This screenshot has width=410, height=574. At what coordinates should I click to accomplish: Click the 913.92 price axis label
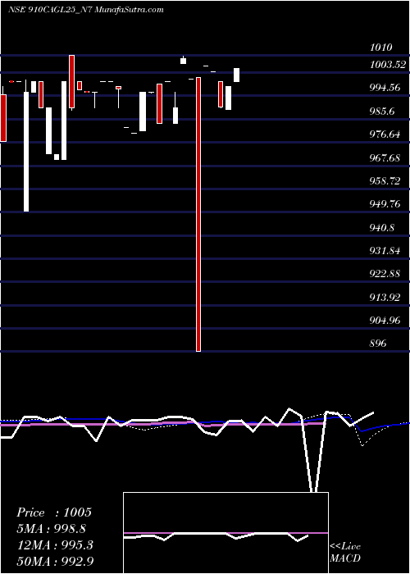click(385, 297)
